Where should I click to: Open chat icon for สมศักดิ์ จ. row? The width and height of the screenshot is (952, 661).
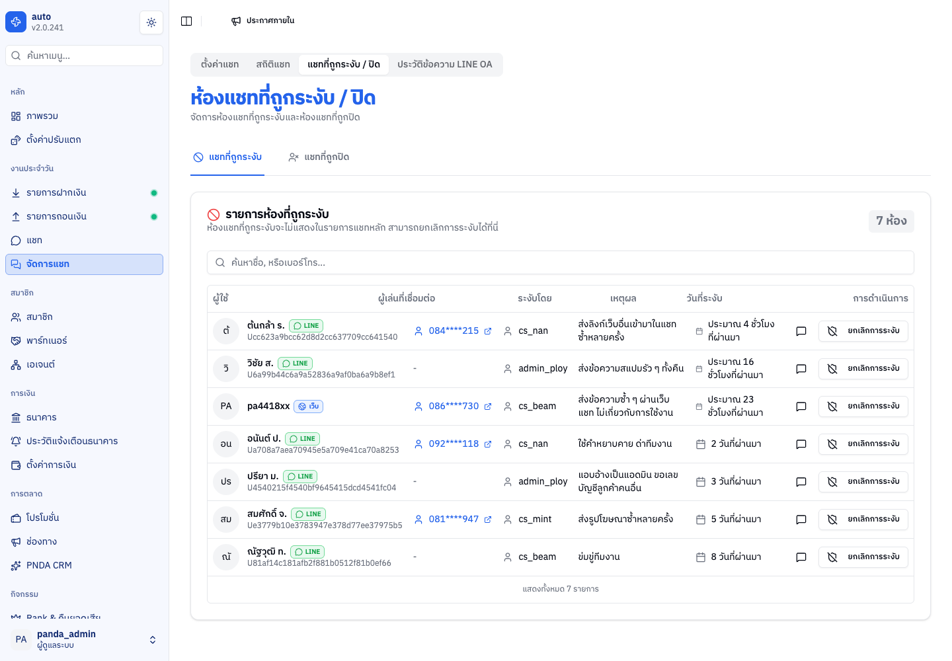coord(801,520)
